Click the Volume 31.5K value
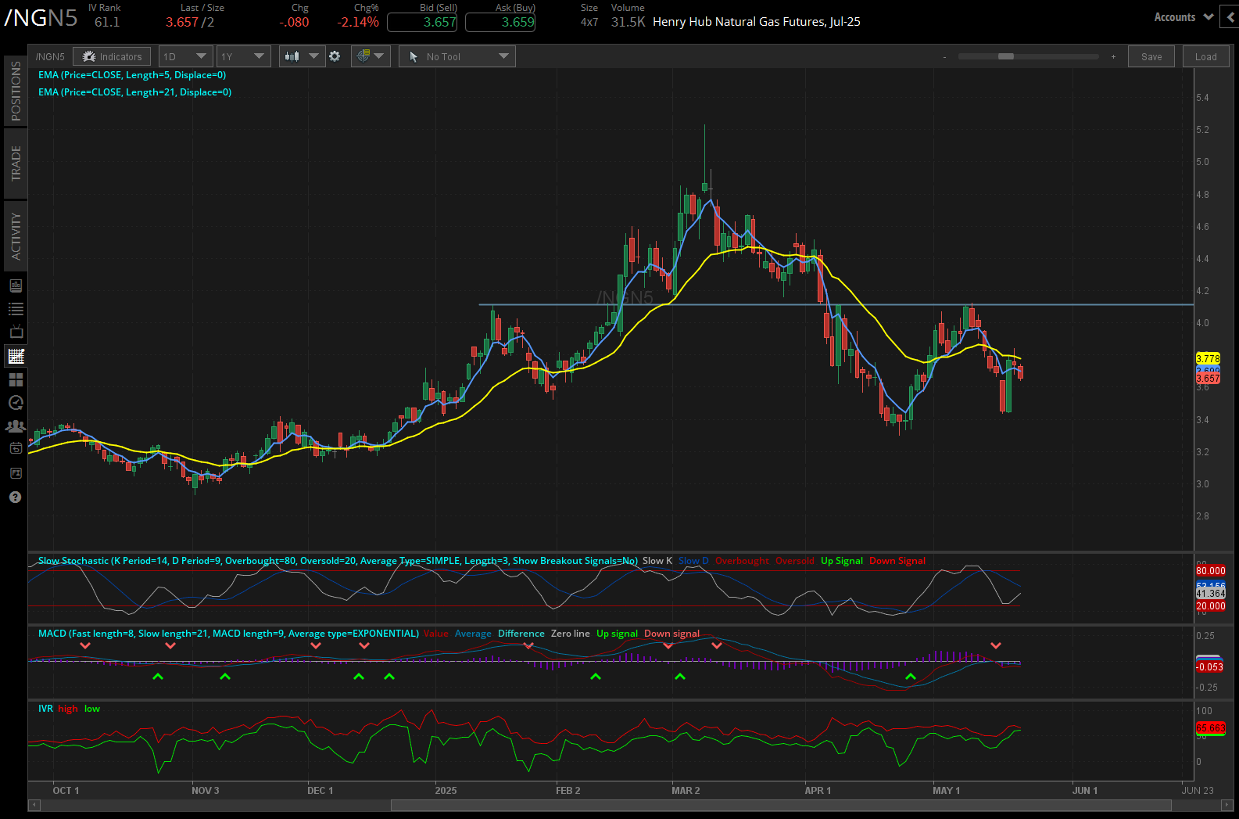The image size is (1239, 819). pos(628,22)
